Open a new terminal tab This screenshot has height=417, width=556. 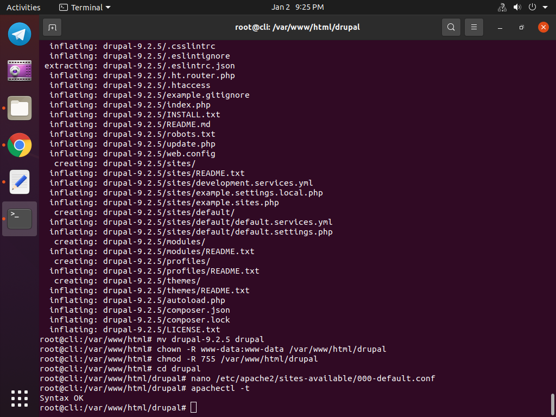(x=52, y=27)
